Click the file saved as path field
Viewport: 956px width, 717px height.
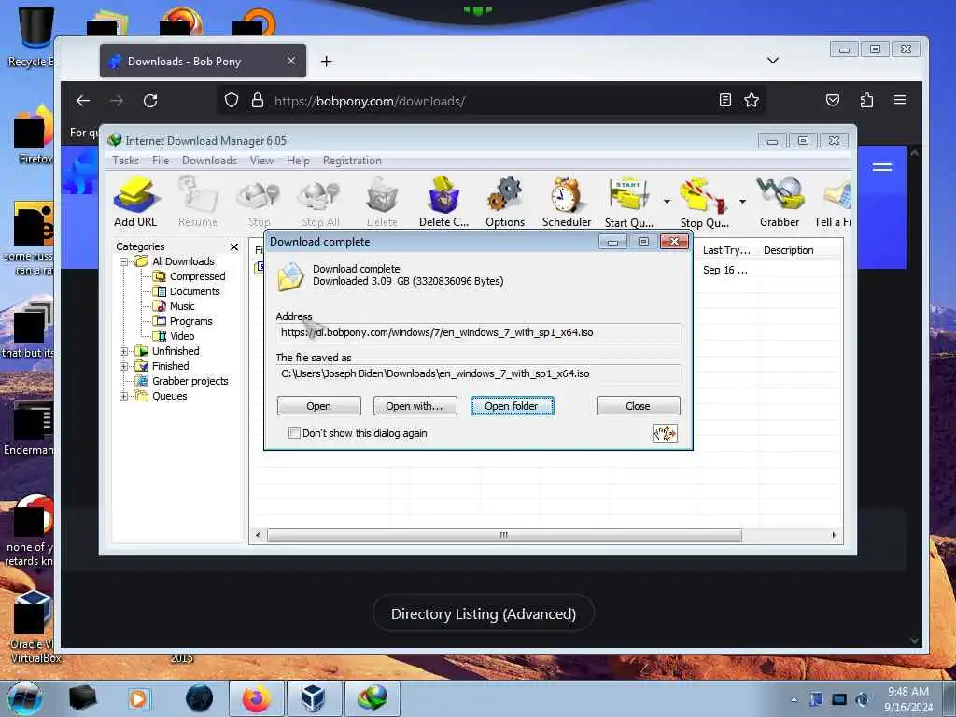pos(478,373)
